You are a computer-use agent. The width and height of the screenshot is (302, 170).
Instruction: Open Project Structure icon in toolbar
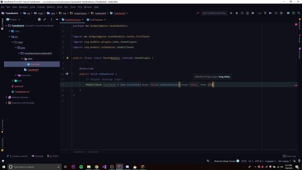(x=288, y=13)
